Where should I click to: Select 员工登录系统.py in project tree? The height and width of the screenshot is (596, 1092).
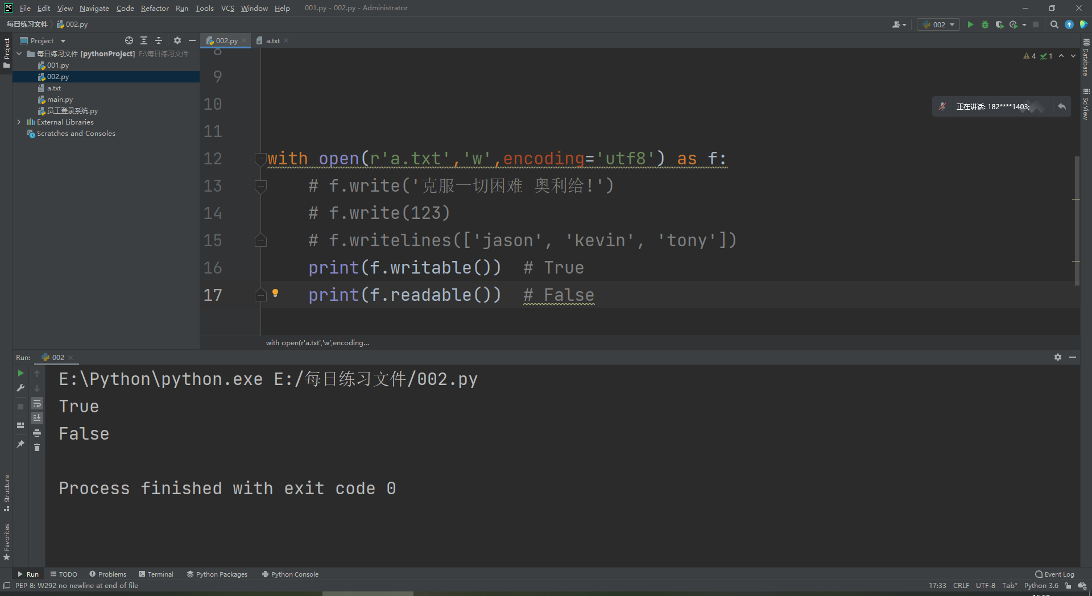point(72,111)
